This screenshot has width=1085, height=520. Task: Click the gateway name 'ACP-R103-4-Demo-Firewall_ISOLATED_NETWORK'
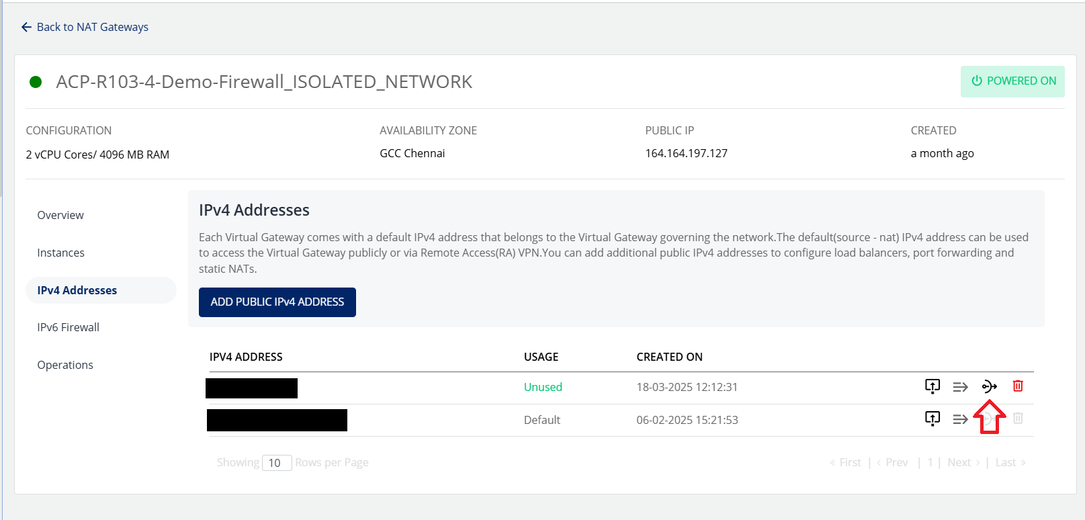[264, 82]
